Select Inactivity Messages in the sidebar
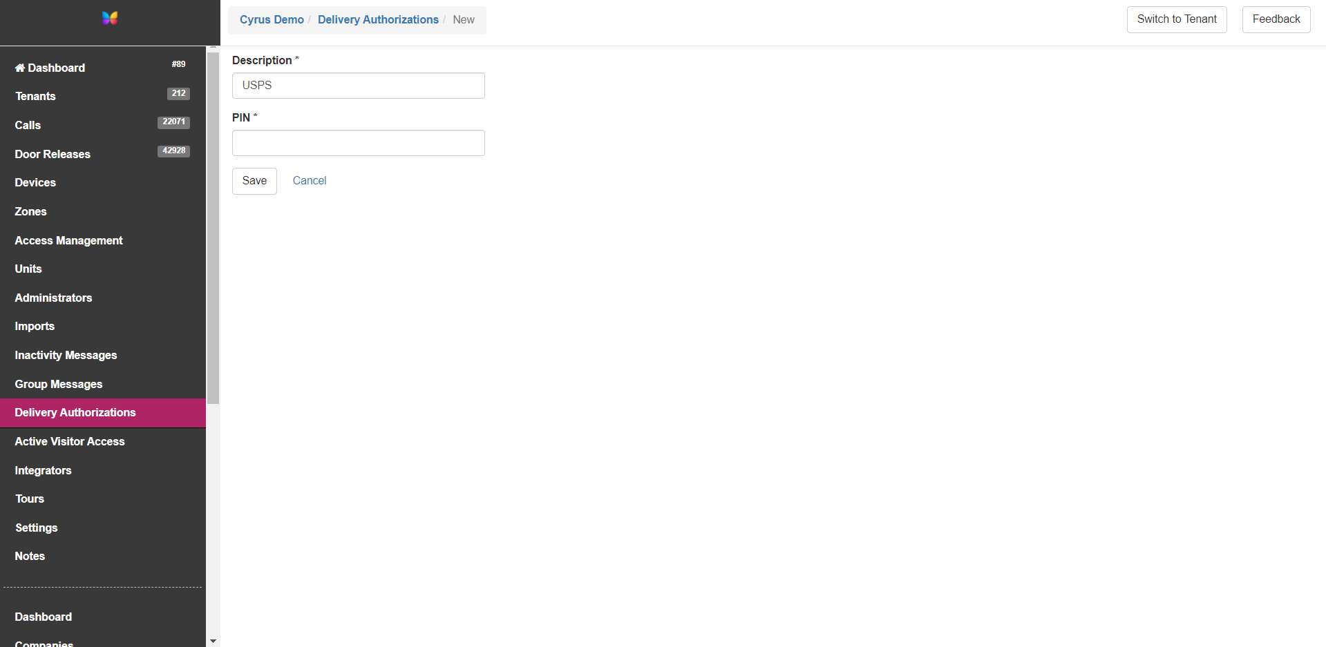 65,355
